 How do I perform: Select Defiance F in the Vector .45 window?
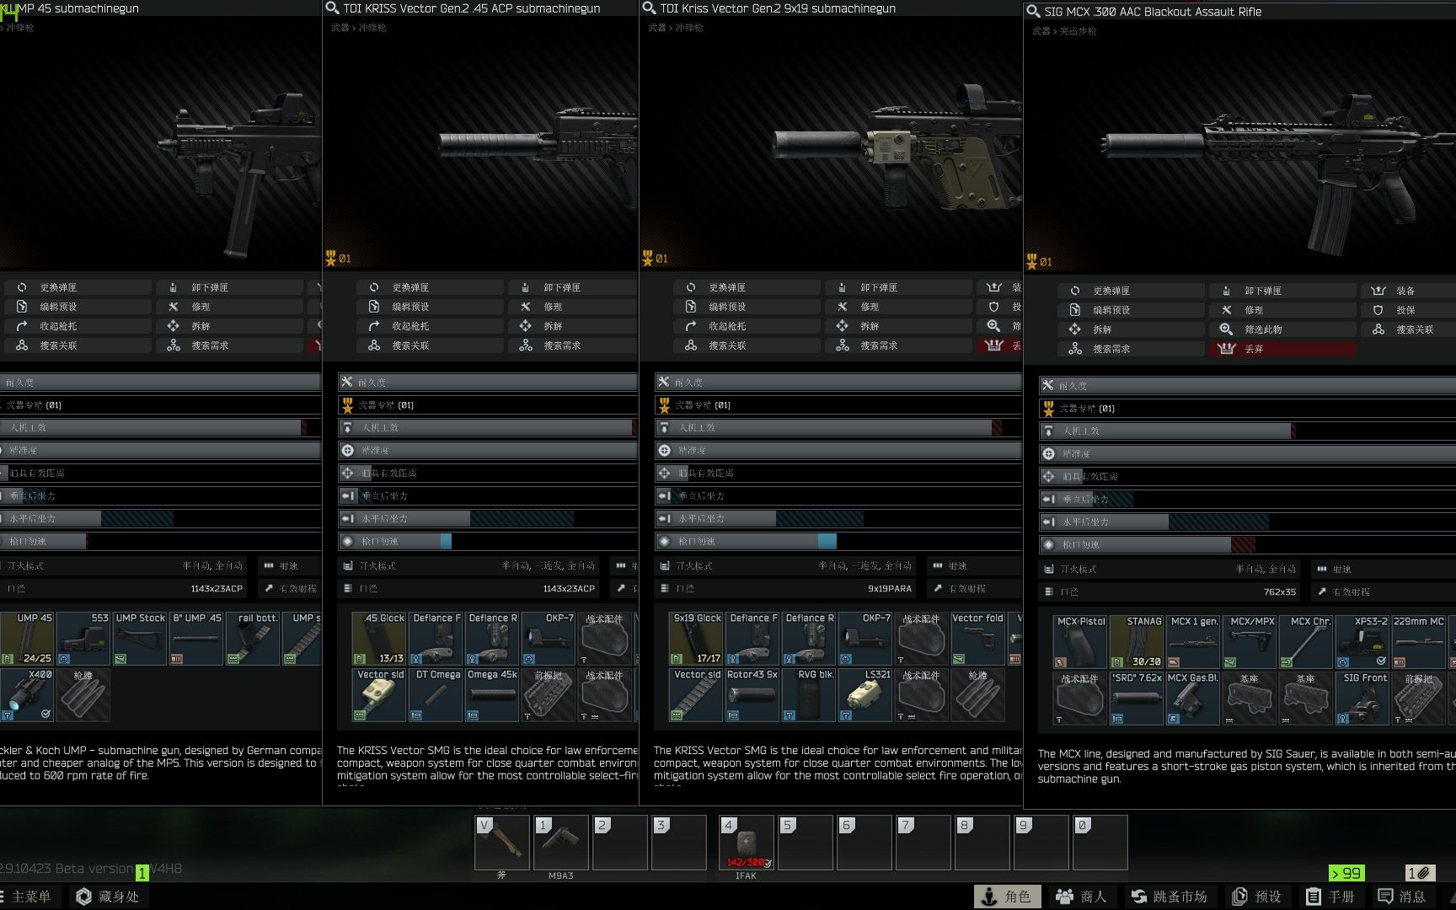[x=436, y=638]
